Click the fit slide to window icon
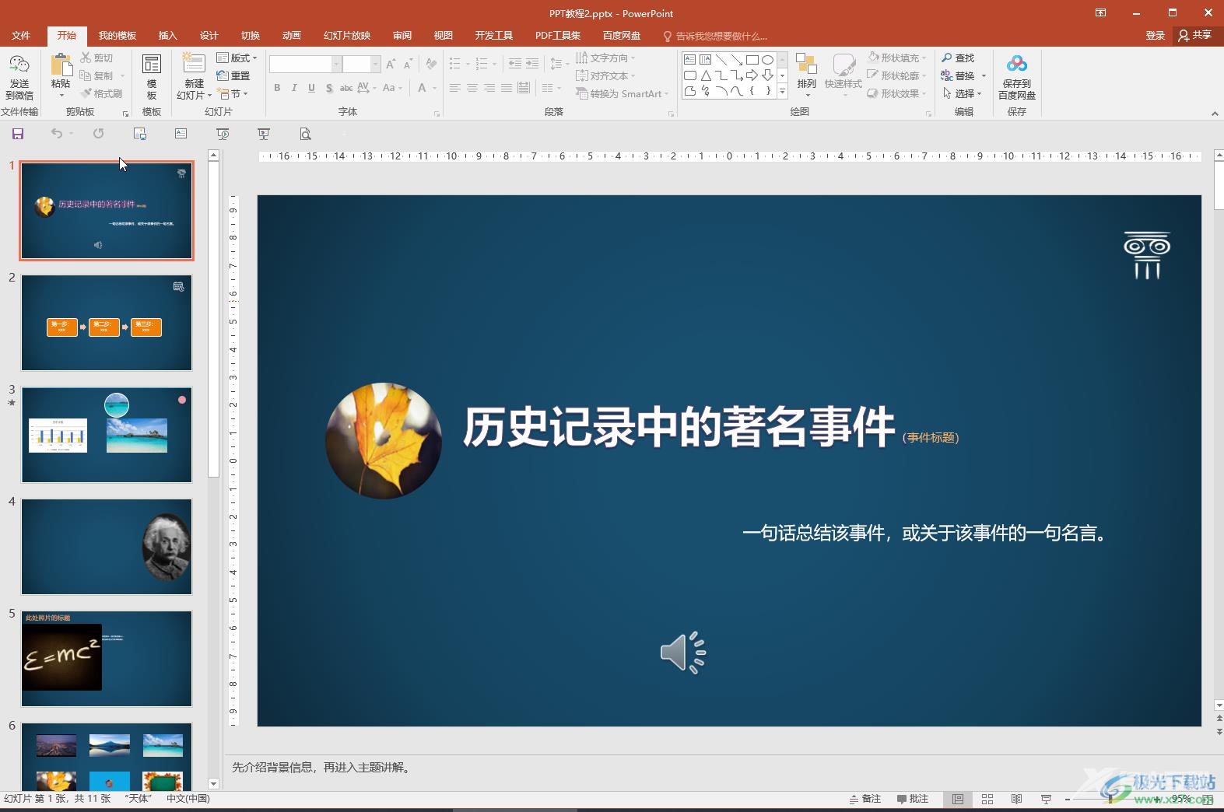 (x=1208, y=799)
